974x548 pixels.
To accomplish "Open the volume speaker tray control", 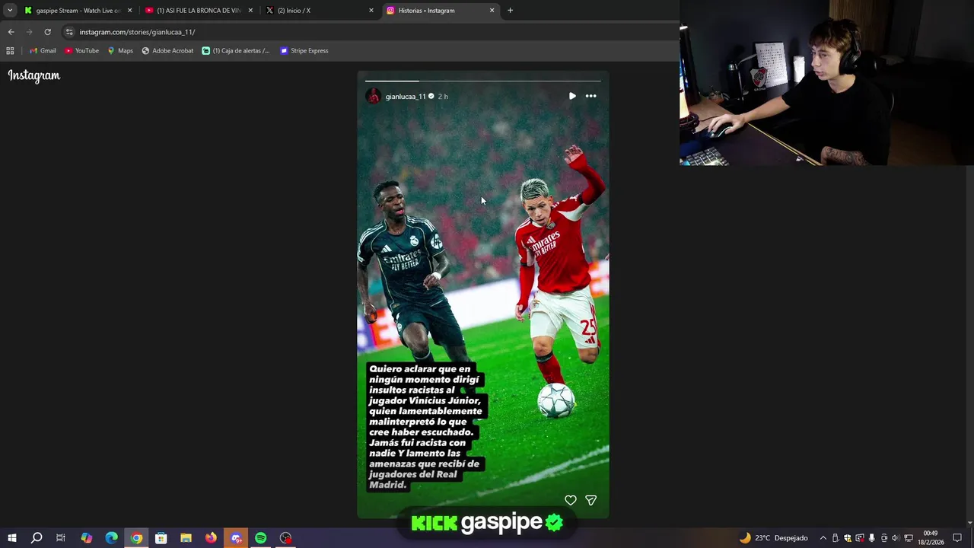I will [895, 538].
